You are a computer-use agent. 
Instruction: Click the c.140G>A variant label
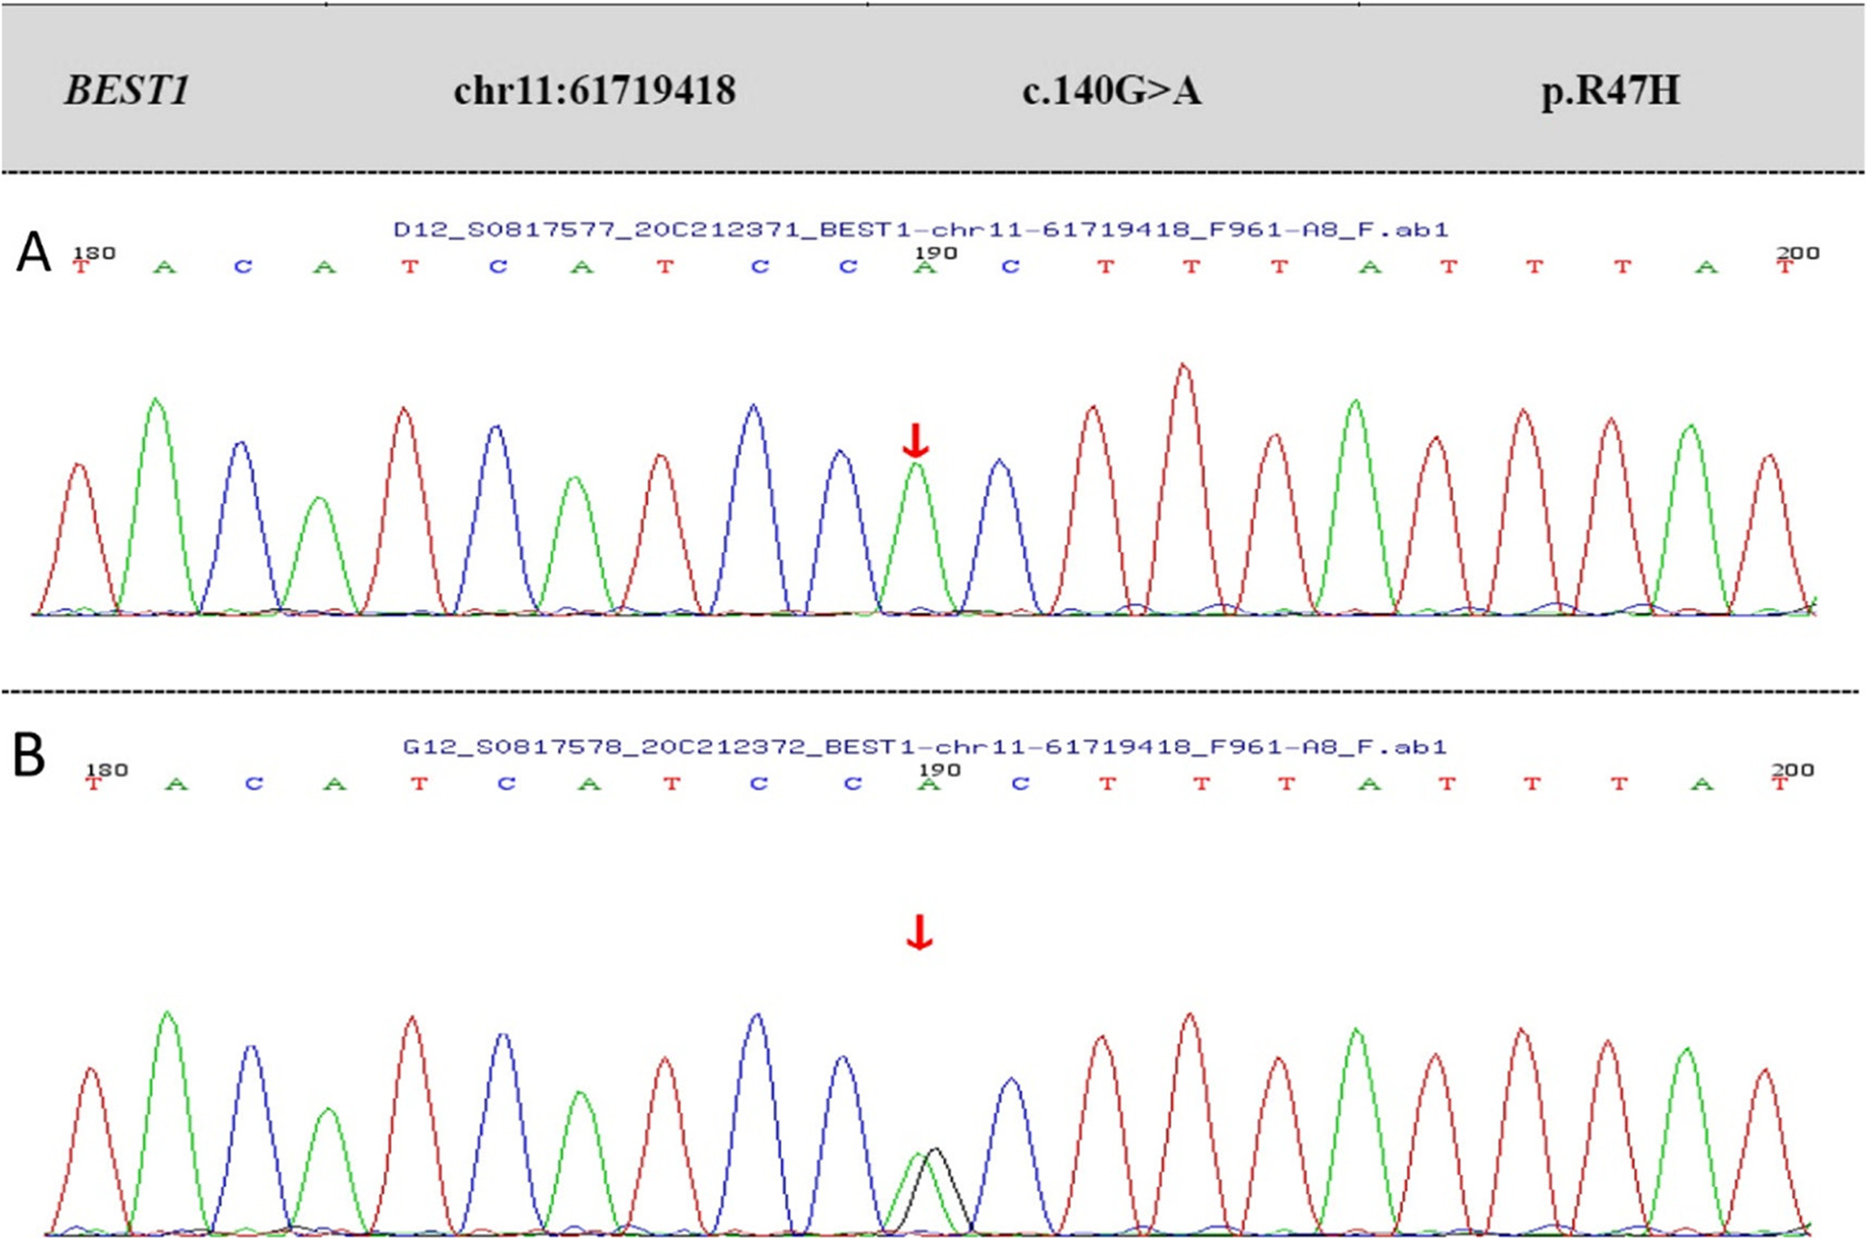(1111, 91)
